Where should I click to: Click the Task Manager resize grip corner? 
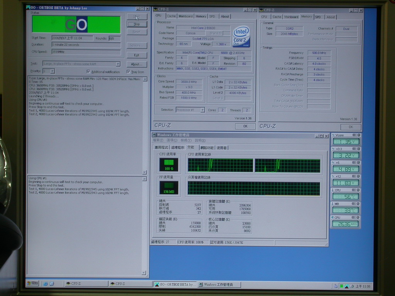point(326,244)
